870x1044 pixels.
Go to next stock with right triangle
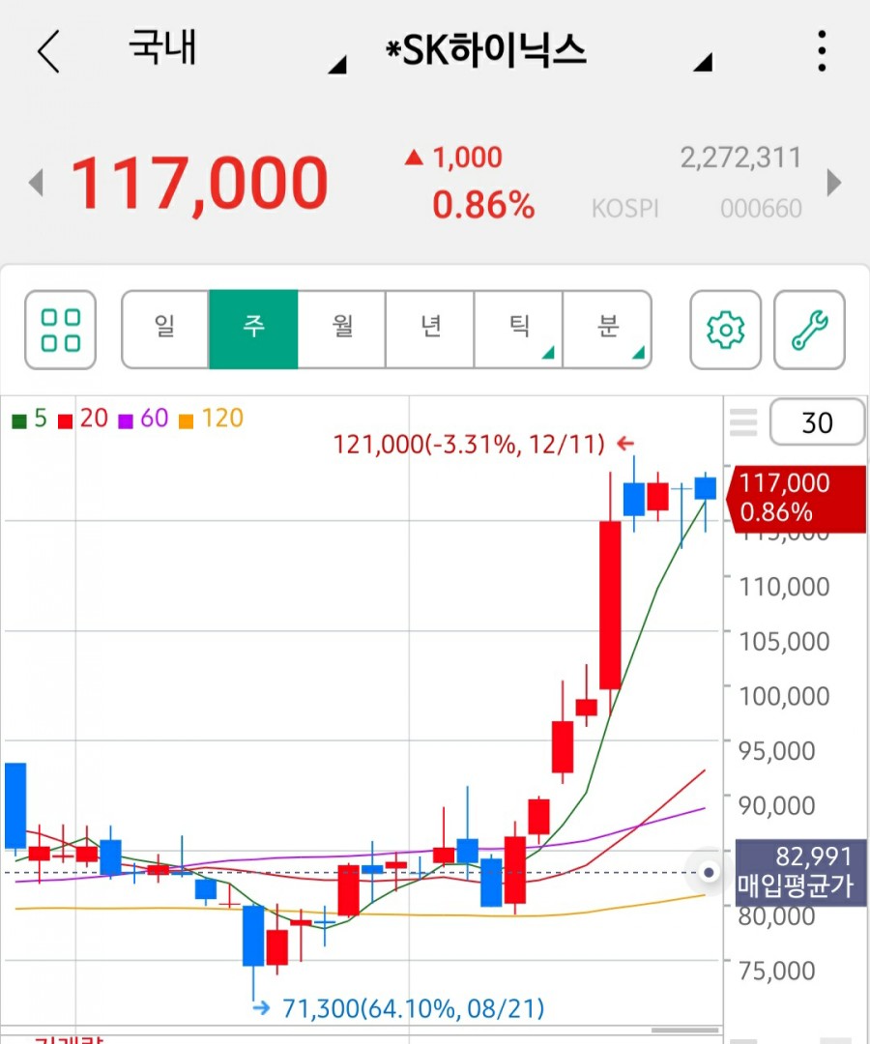click(x=833, y=182)
